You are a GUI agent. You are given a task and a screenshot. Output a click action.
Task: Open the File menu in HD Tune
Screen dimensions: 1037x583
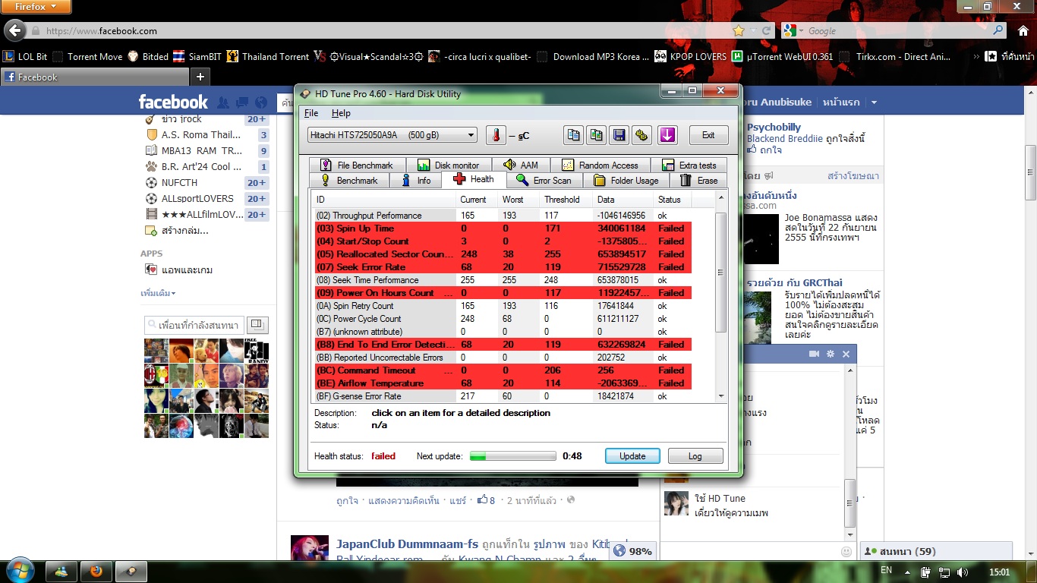(x=311, y=113)
